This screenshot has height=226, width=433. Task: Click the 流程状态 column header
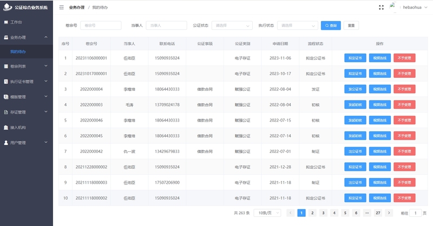pos(316,44)
